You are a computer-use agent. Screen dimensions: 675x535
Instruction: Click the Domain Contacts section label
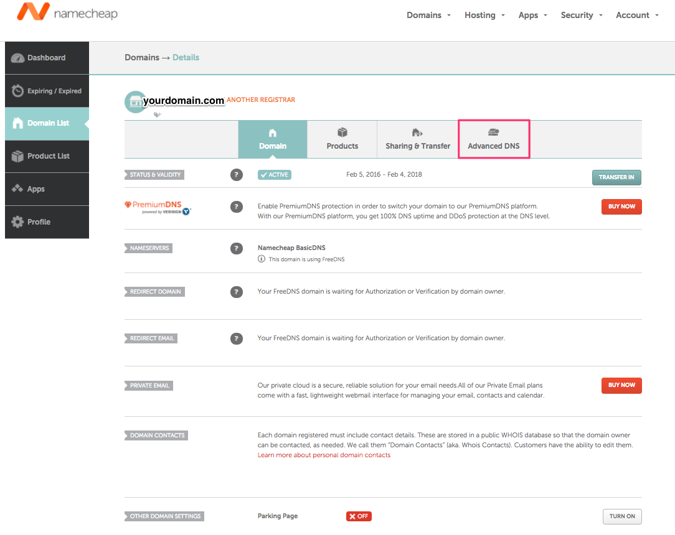tap(156, 435)
